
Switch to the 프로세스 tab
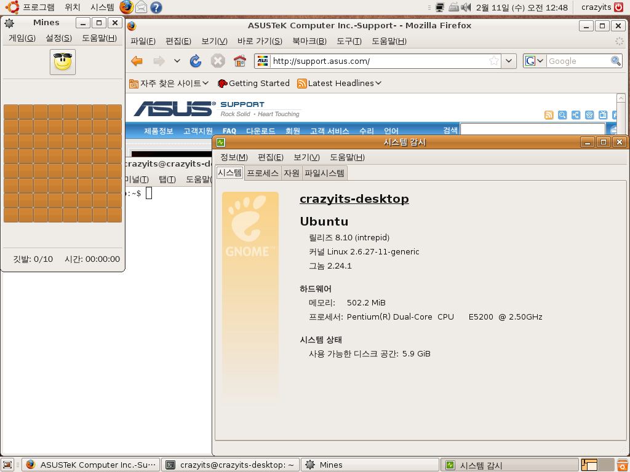click(x=262, y=173)
